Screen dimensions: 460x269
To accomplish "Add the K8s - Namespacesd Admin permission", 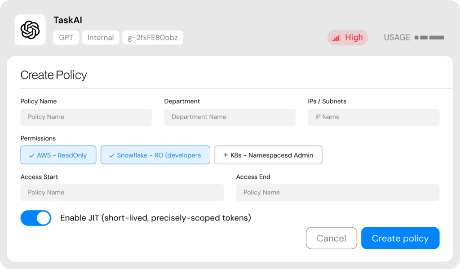I will coord(268,155).
